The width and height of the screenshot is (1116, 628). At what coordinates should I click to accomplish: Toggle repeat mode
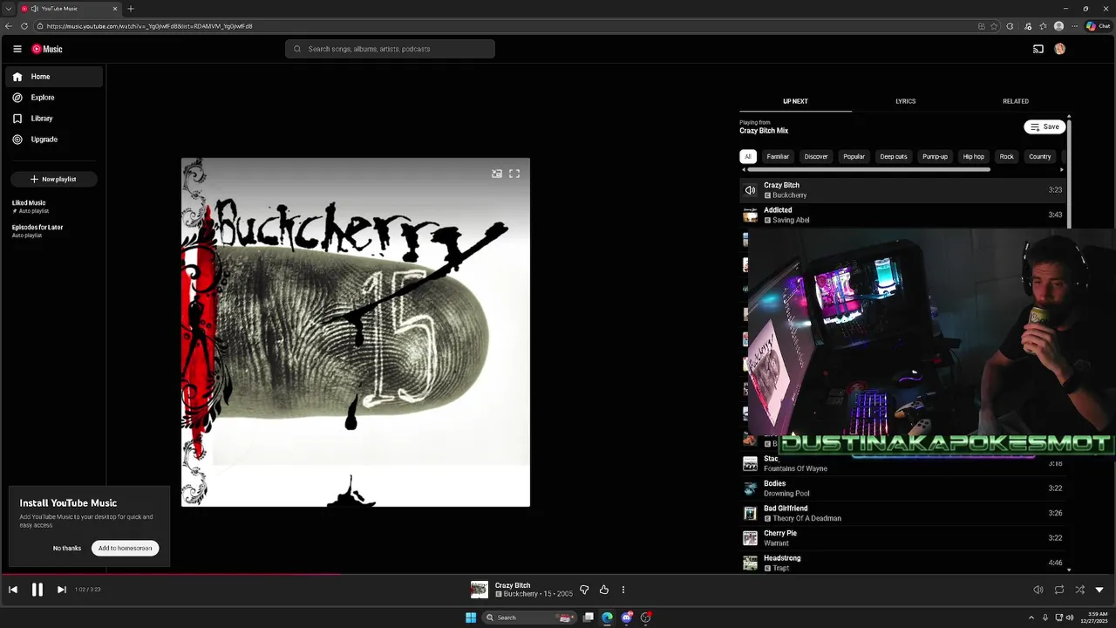(1059, 590)
